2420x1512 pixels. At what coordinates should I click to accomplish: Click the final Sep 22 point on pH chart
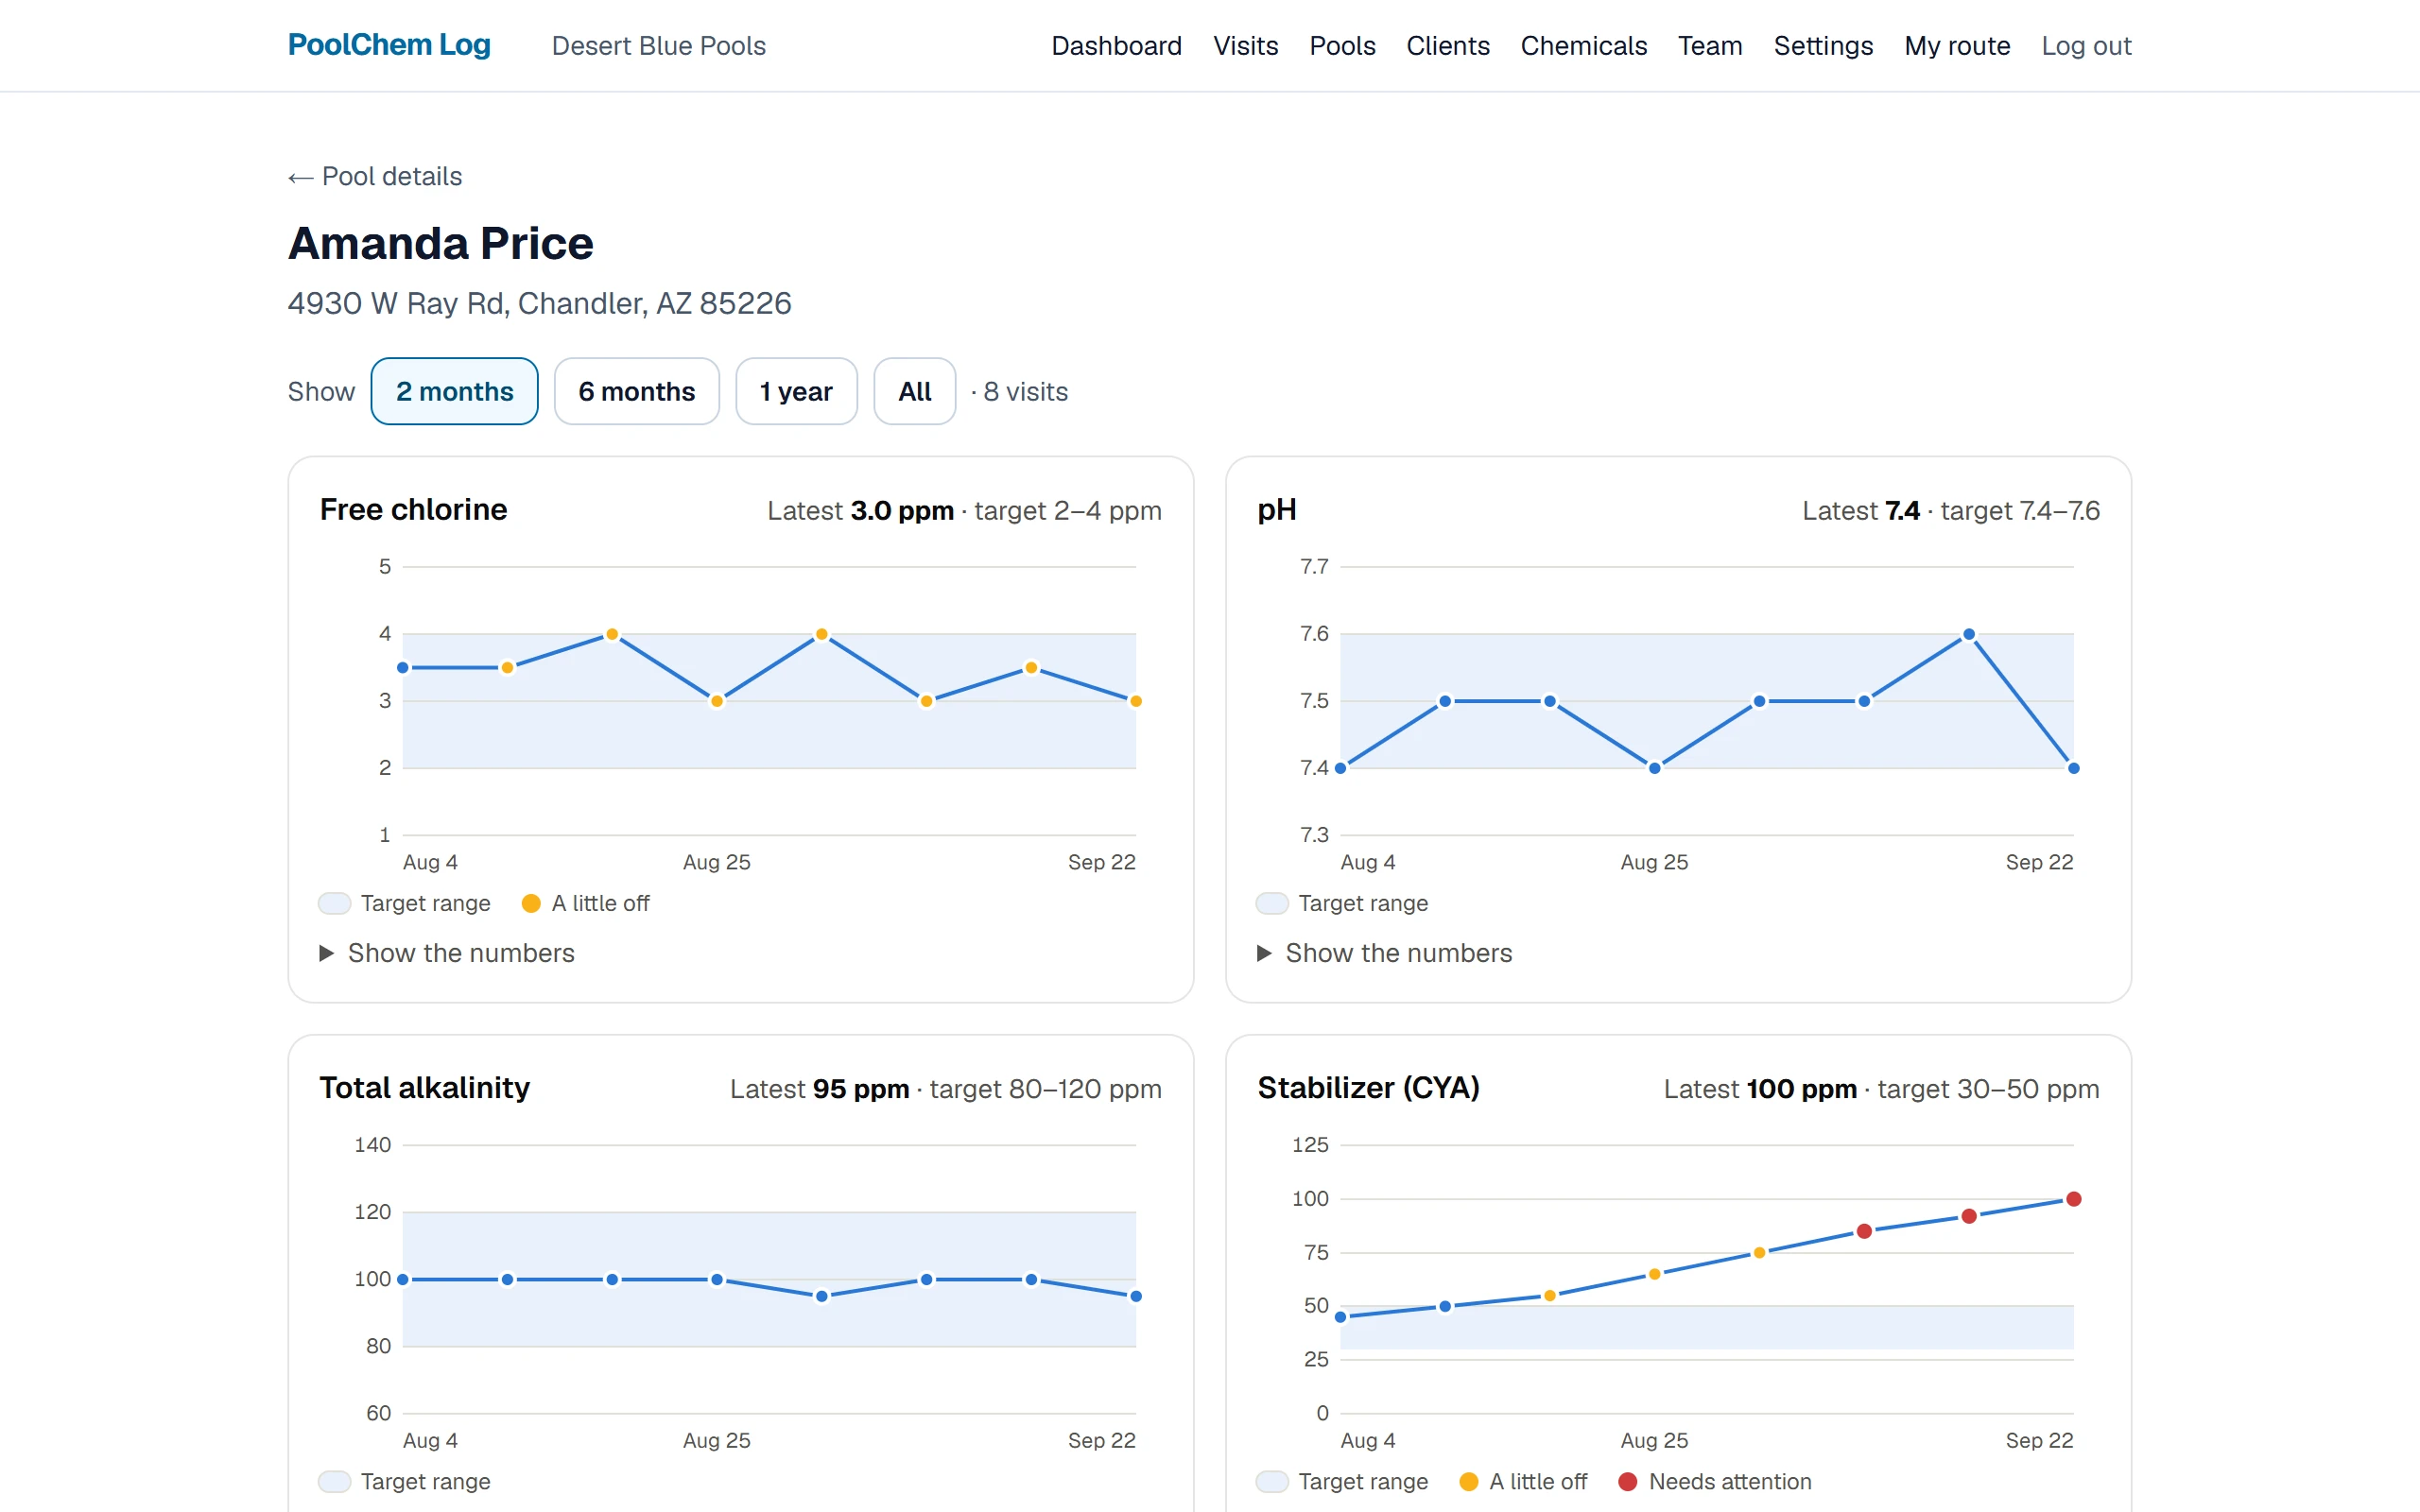2073,768
